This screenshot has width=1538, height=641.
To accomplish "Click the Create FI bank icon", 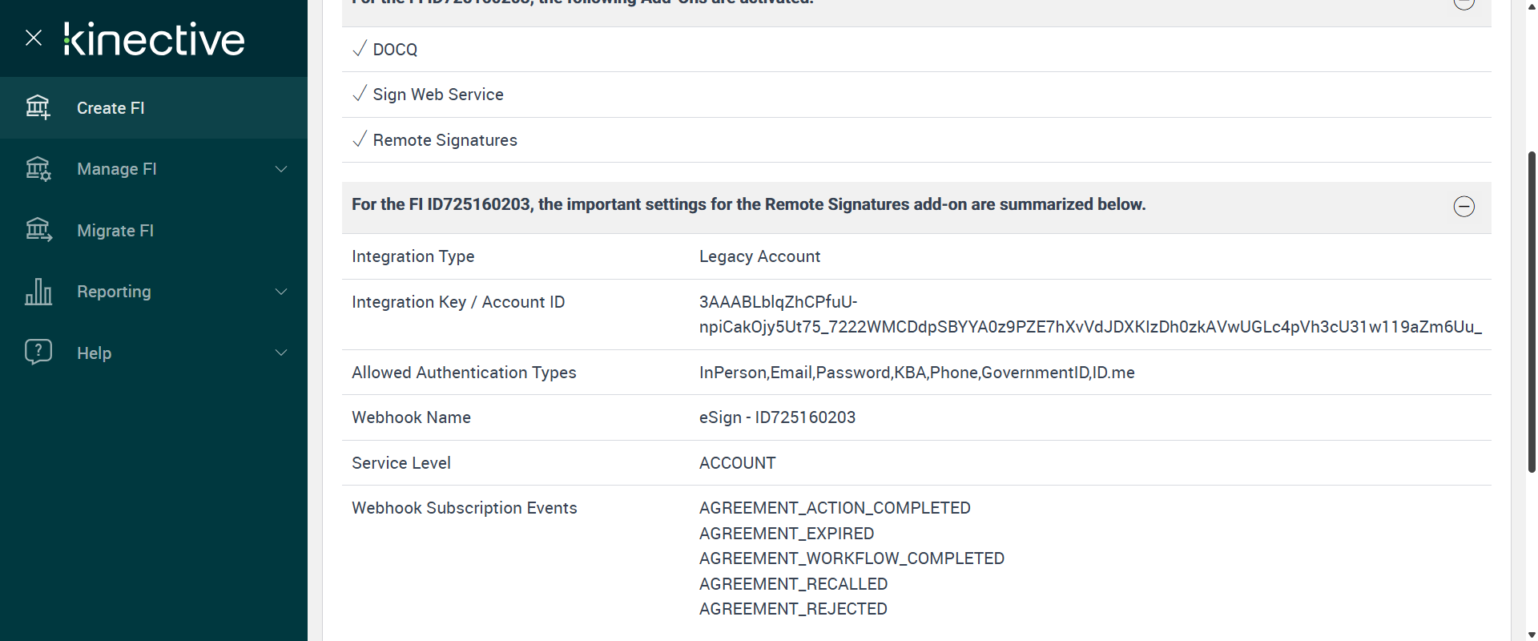I will point(38,107).
